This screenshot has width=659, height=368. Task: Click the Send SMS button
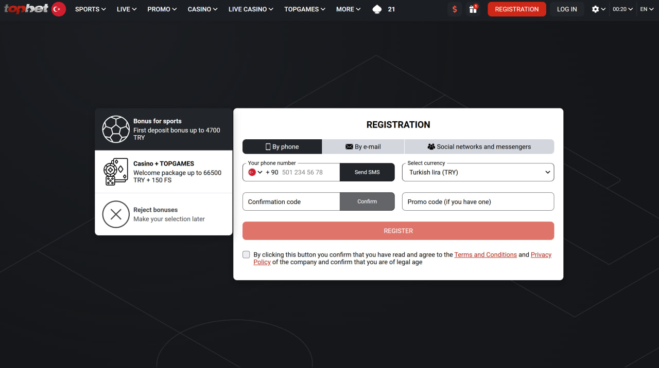(367, 172)
